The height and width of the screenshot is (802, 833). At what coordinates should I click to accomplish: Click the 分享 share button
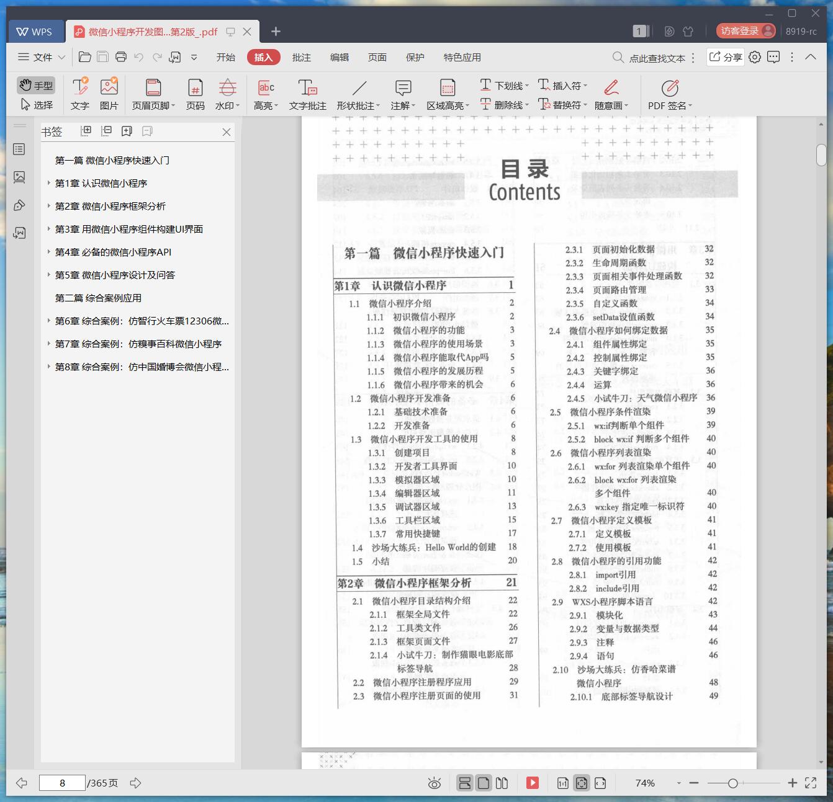click(x=726, y=57)
